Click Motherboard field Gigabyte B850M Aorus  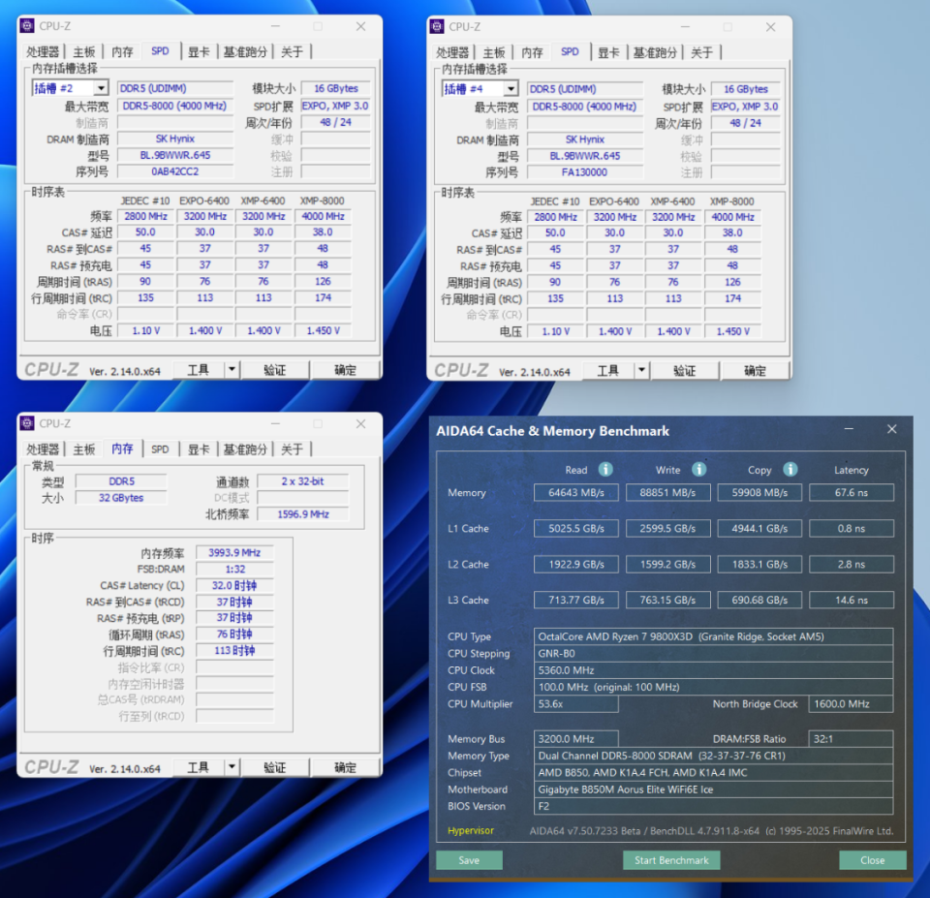click(714, 790)
